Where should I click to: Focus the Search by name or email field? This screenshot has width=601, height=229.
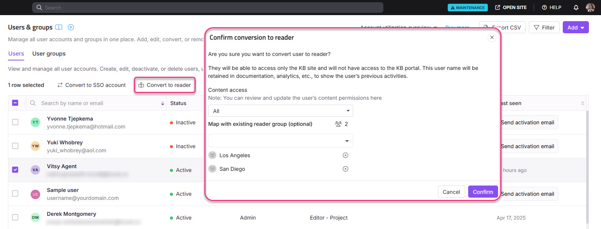pyautogui.click(x=97, y=103)
